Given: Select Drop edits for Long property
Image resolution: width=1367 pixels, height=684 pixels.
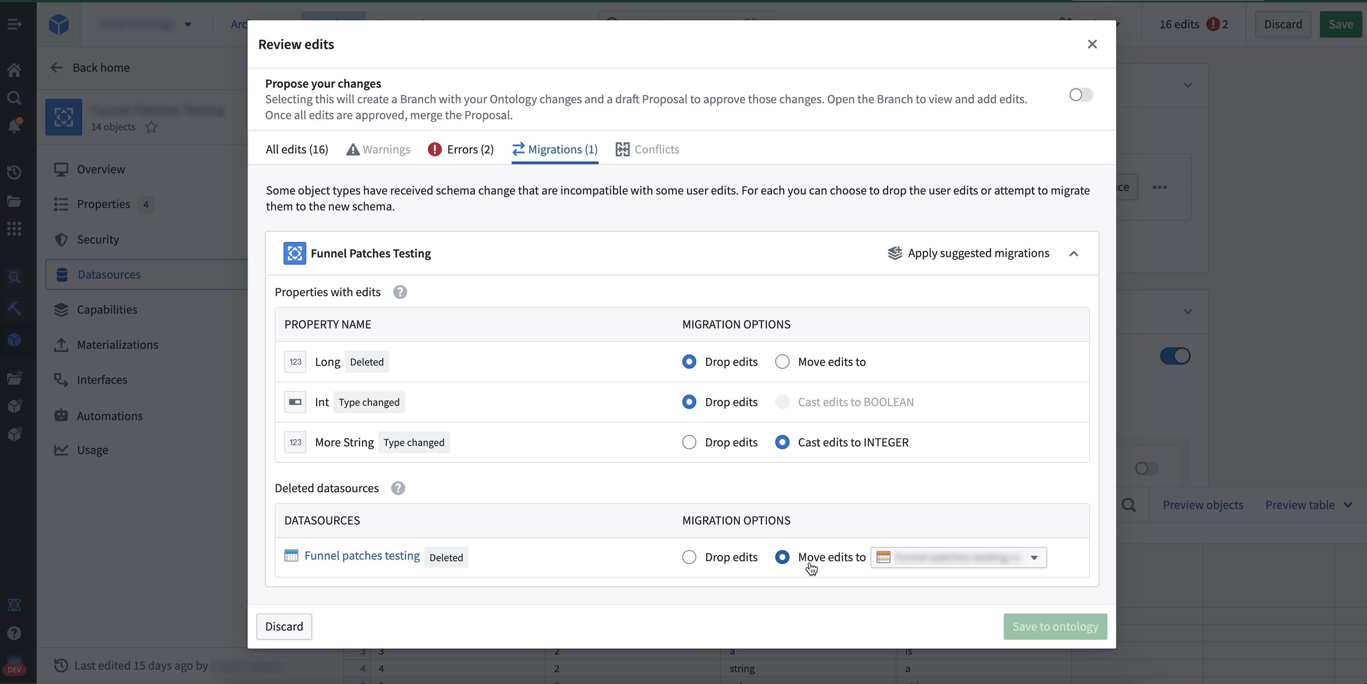Looking at the screenshot, I should coord(689,362).
